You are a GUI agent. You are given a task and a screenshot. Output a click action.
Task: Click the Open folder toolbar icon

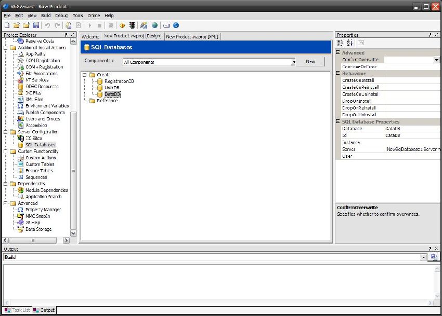(x=17, y=25)
